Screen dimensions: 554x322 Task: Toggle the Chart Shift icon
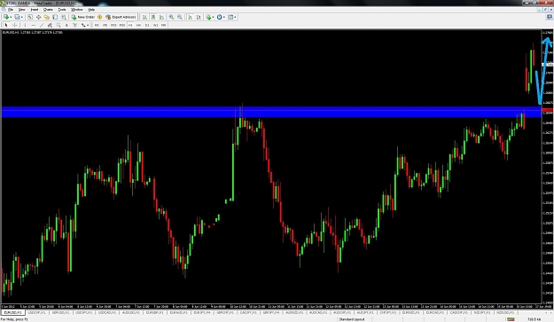tap(199, 17)
